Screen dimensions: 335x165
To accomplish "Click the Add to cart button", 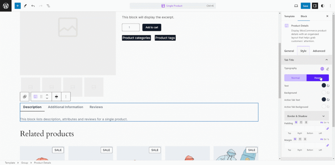I will click(152, 27).
